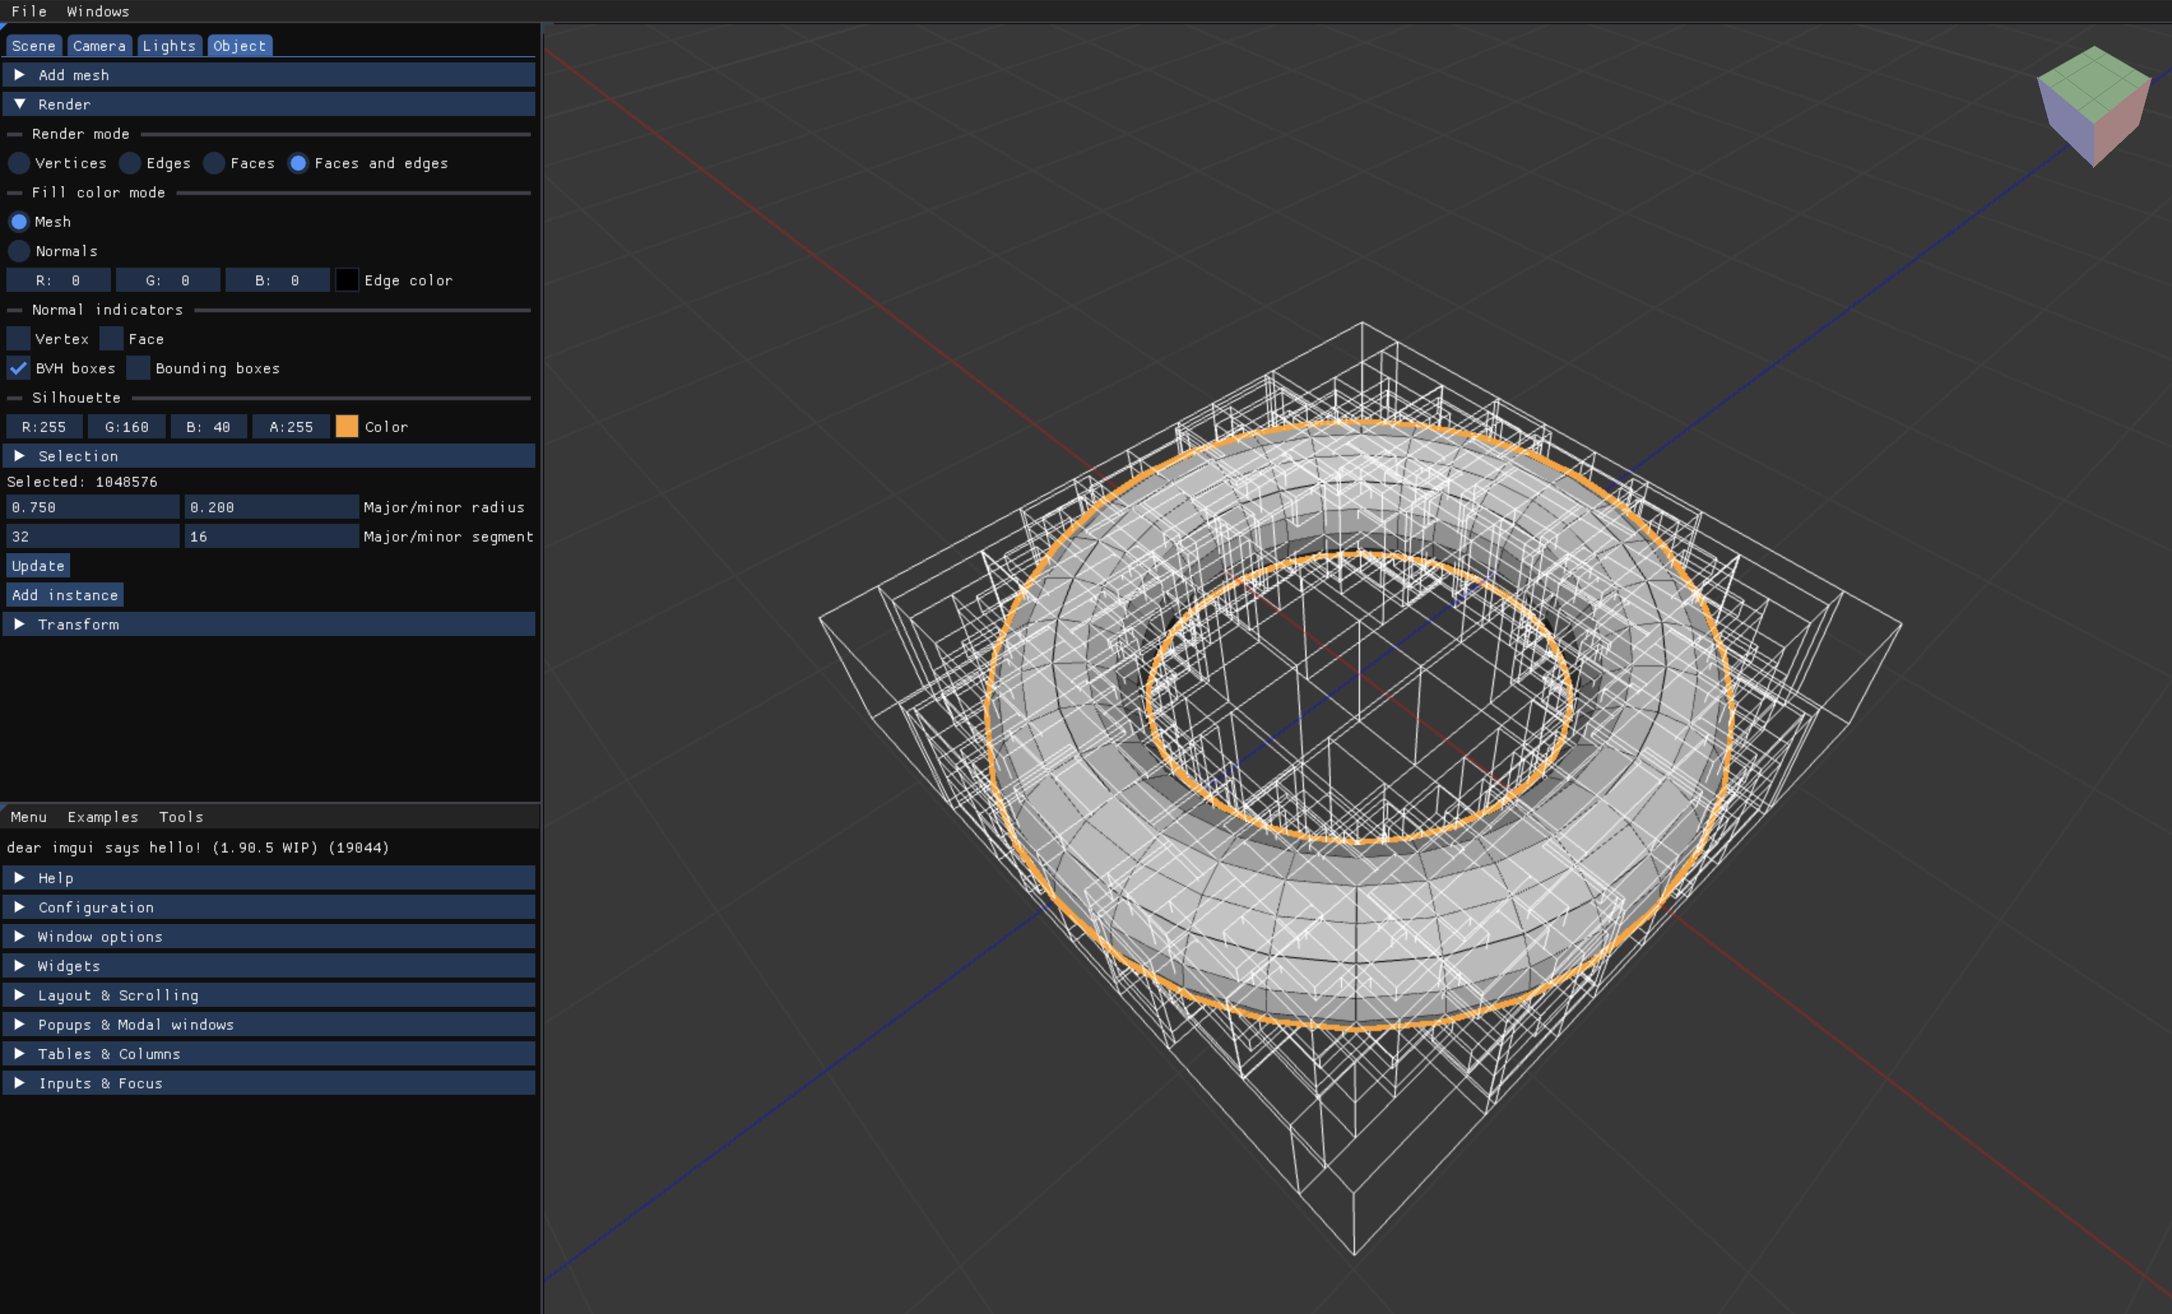The image size is (2172, 1314).
Task: Expand Configuration section arrow
Action: click(19, 907)
